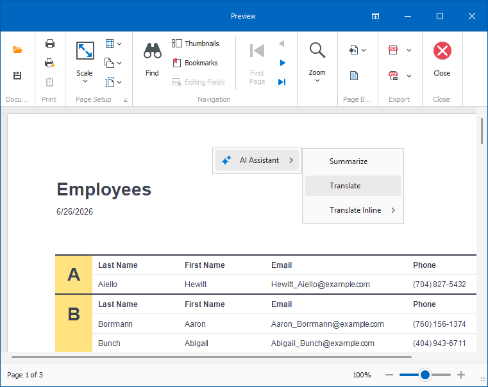Open the page margins grid icon

pos(110,44)
